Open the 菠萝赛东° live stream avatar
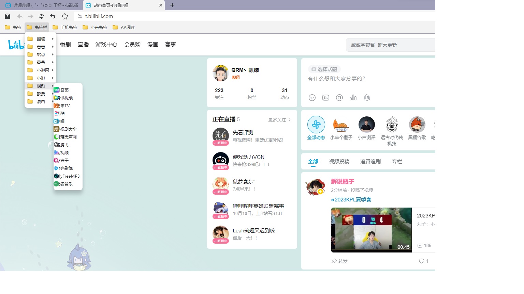This screenshot has width=524, height=294. pos(221,185)
